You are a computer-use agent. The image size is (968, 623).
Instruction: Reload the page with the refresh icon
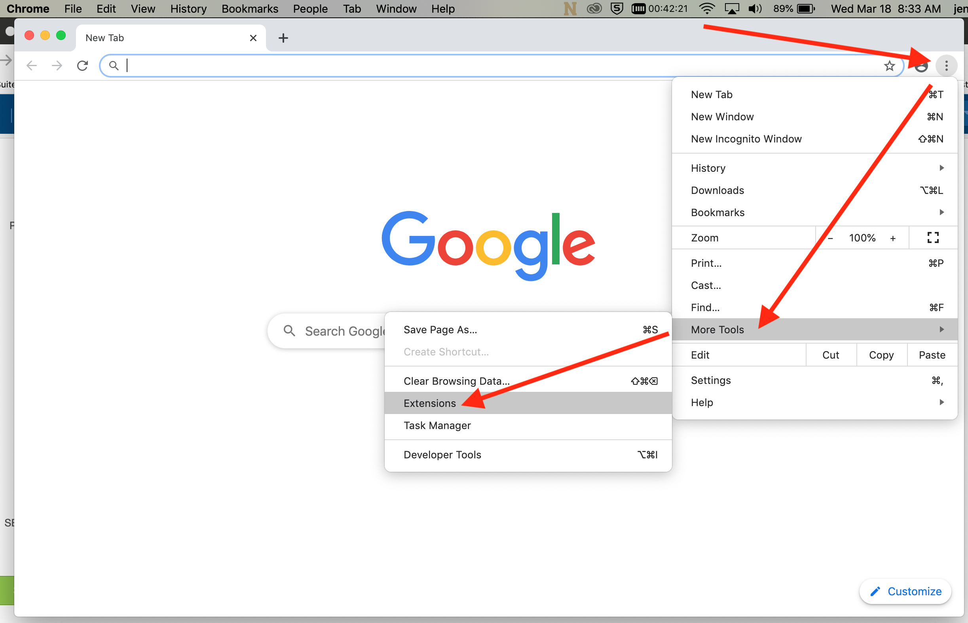(x=83, y=66)
